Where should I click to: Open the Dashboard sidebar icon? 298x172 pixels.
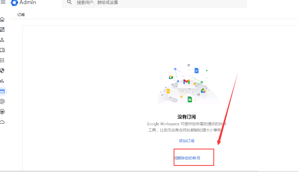pyautogui.click(x=2, y=30)
